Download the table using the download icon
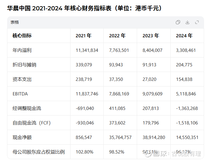 [187, 22]
